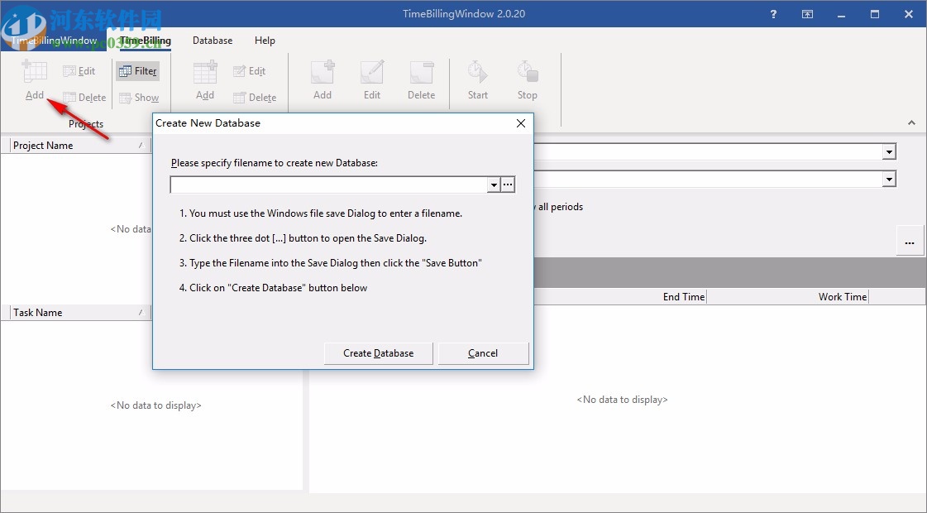Toggle the Show option in Projects group
Screen dimensions: 927x513
(140, 97)
